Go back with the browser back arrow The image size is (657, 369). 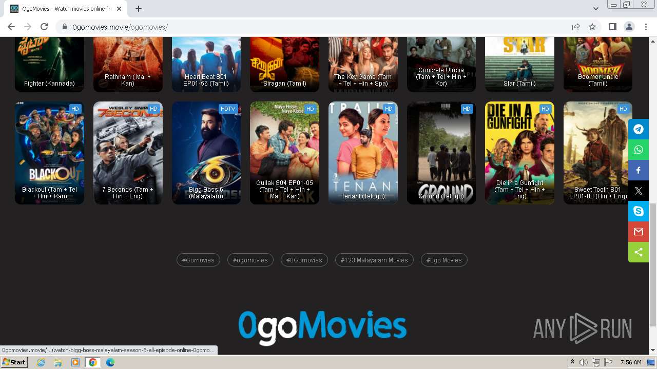[11, 27]
